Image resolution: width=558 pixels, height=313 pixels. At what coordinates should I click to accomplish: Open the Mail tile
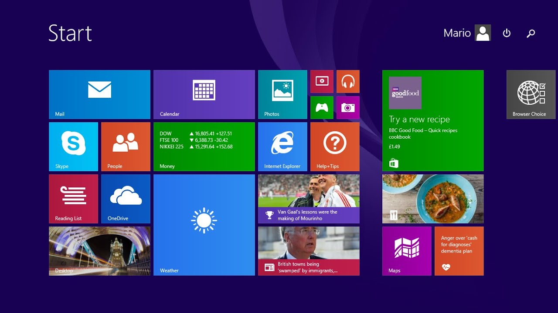99,94
